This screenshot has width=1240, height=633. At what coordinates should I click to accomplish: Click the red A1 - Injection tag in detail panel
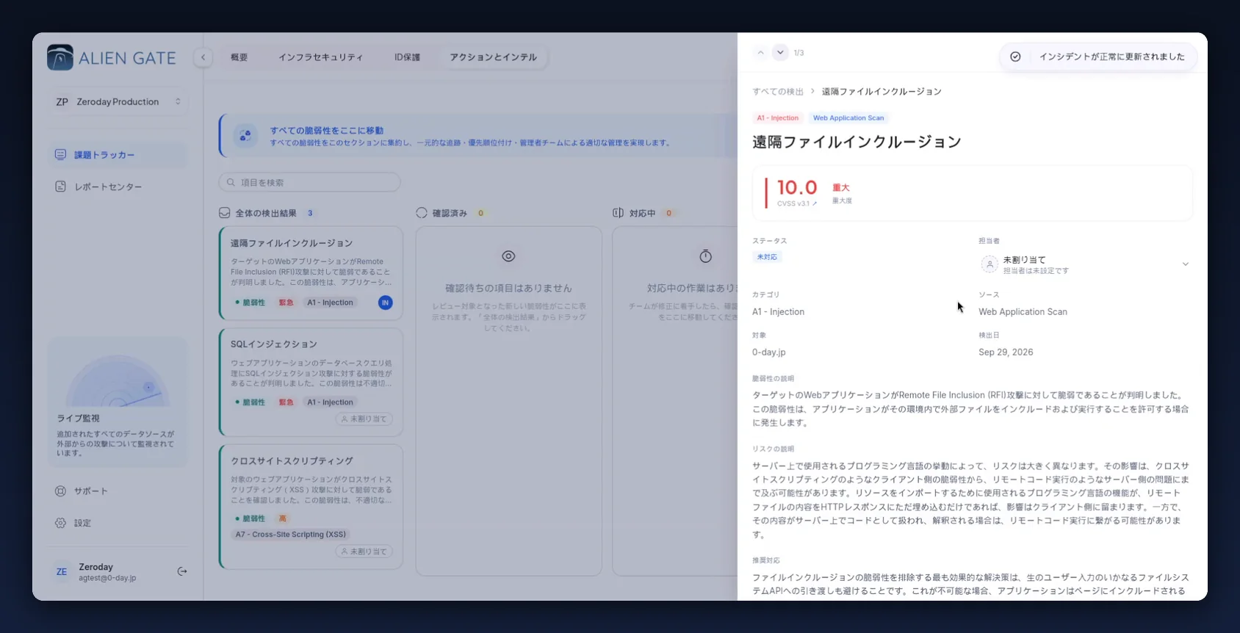(778, 118)
